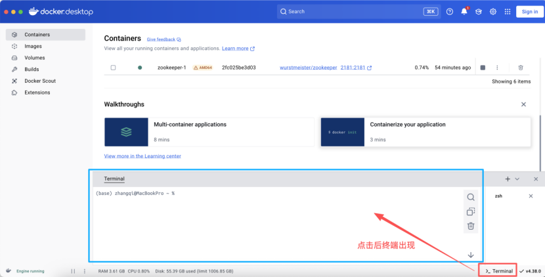
Task: Select the zookeeper-1 container checkbox
Action: pyautogui.click(x=113, y=68)
